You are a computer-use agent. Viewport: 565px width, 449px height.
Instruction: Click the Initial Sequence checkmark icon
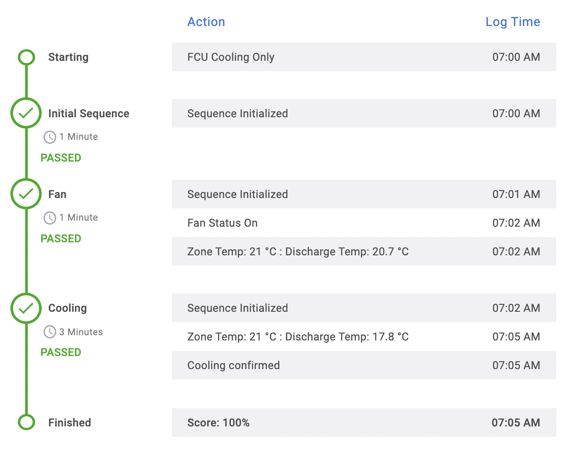click(x=26, y=113)
